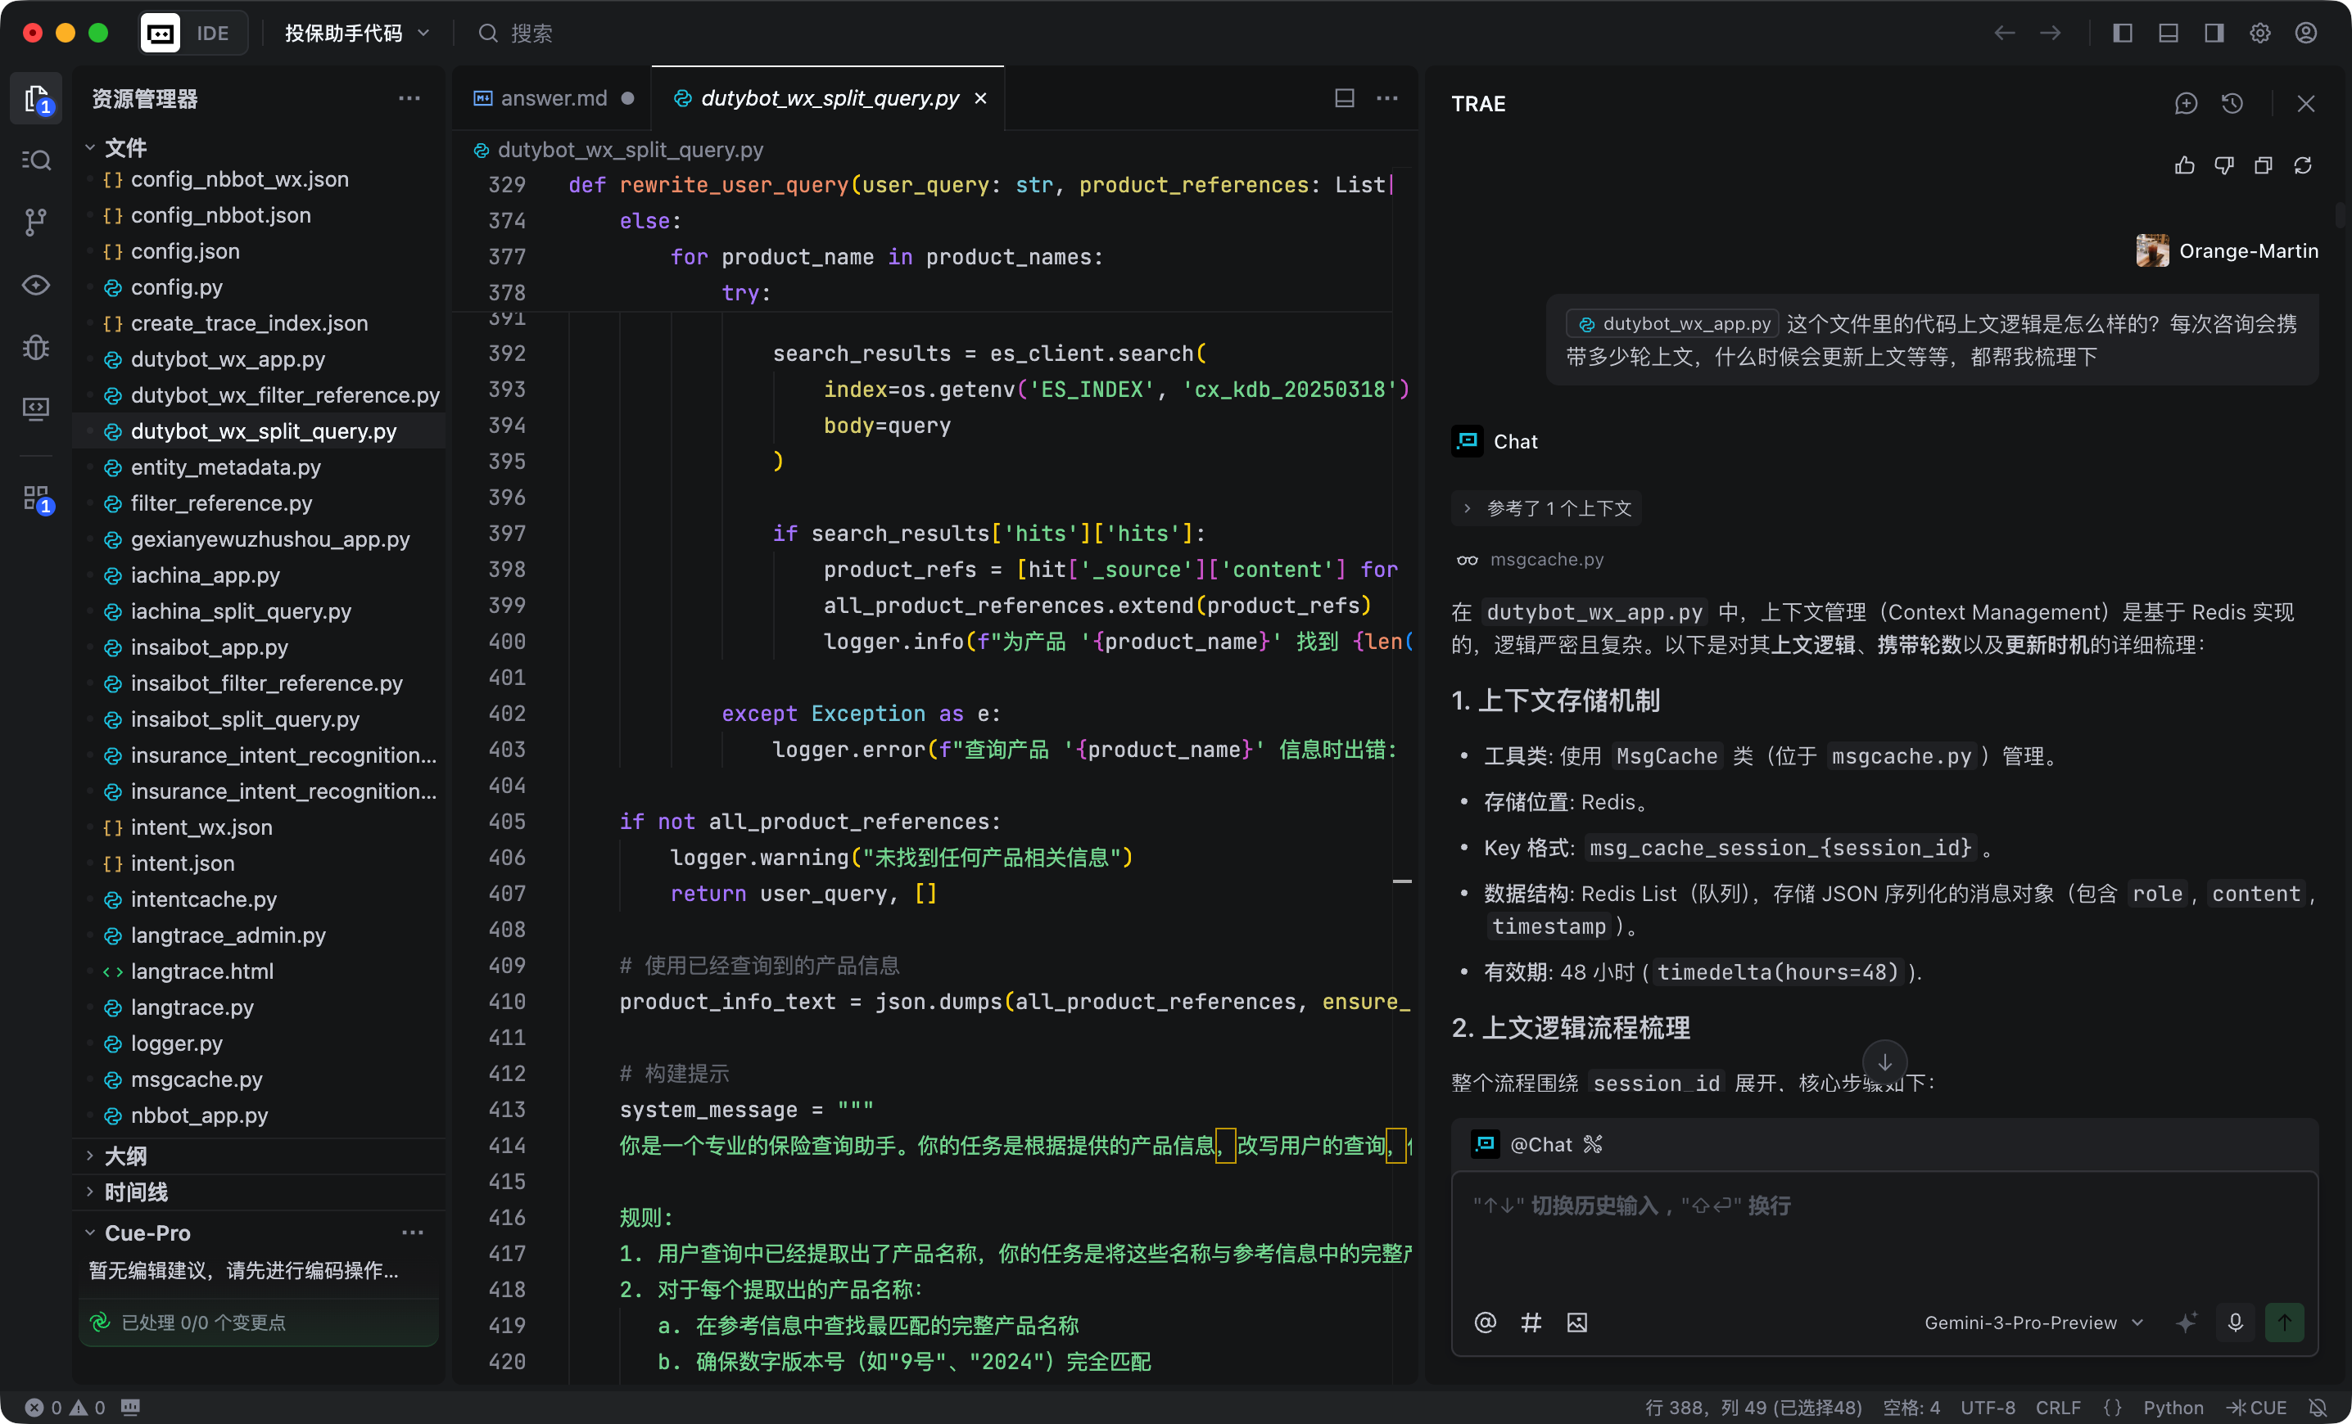Expand the 参考了 1 个上下文 disclosure
Image resolution: width=2352 pixels, height=1424 pixels.
(1546, 508)
